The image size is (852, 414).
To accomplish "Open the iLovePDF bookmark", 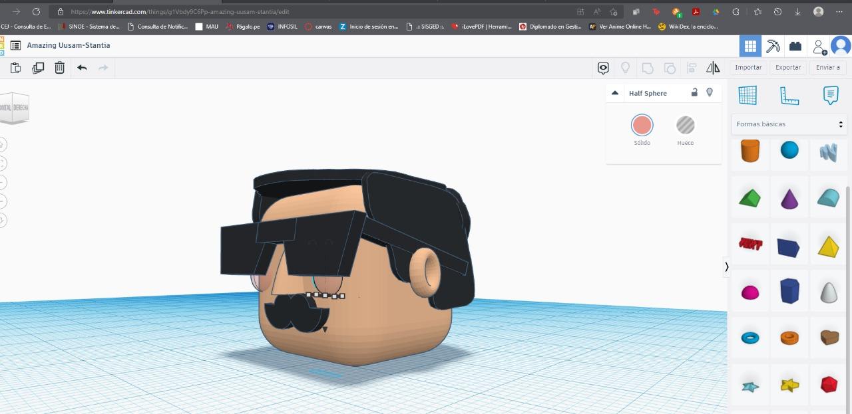I will coord(481,27).
